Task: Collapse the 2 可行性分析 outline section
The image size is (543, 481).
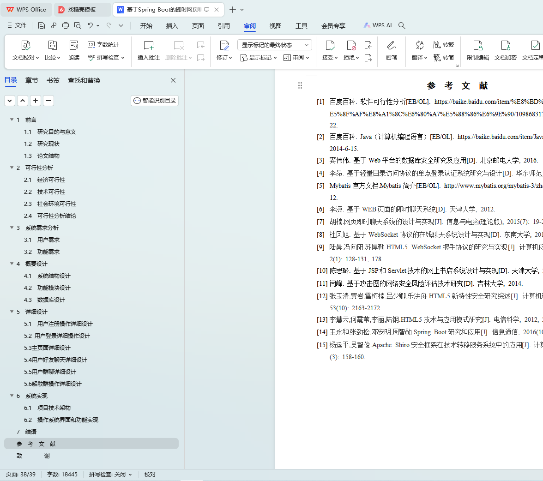Action: (x=12, y=168)
